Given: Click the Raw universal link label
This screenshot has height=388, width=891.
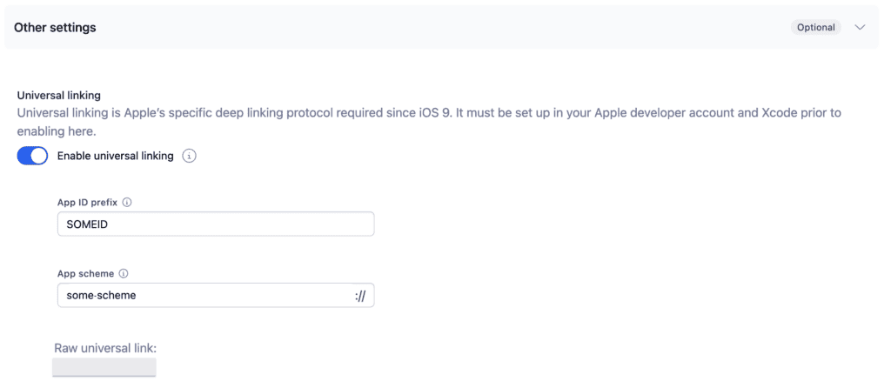Looking at the screenshot, I should (105, 348).
